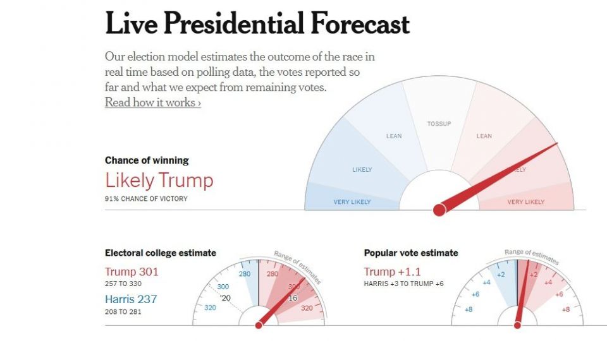607x341 pixels.
Task: Click the "91% CHANCE OF VICTORY" label
Action: coord(146,199)
